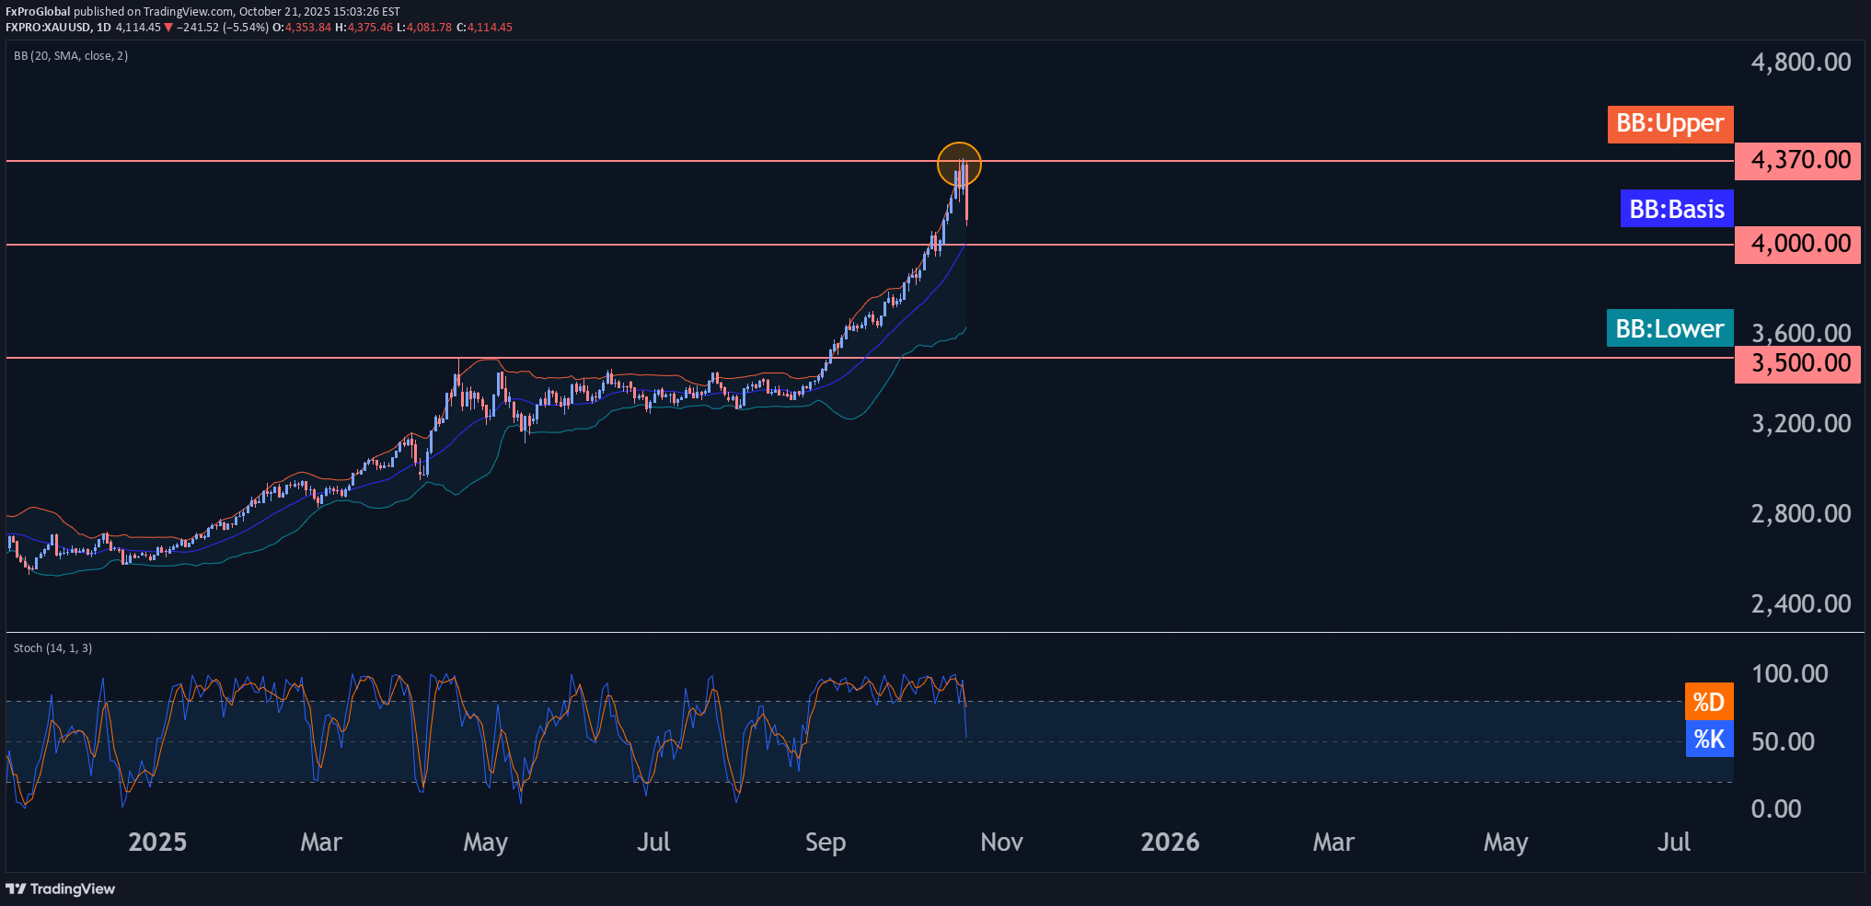
Task: Click the 2026 label on the time axis
Action: [1170, 842]
